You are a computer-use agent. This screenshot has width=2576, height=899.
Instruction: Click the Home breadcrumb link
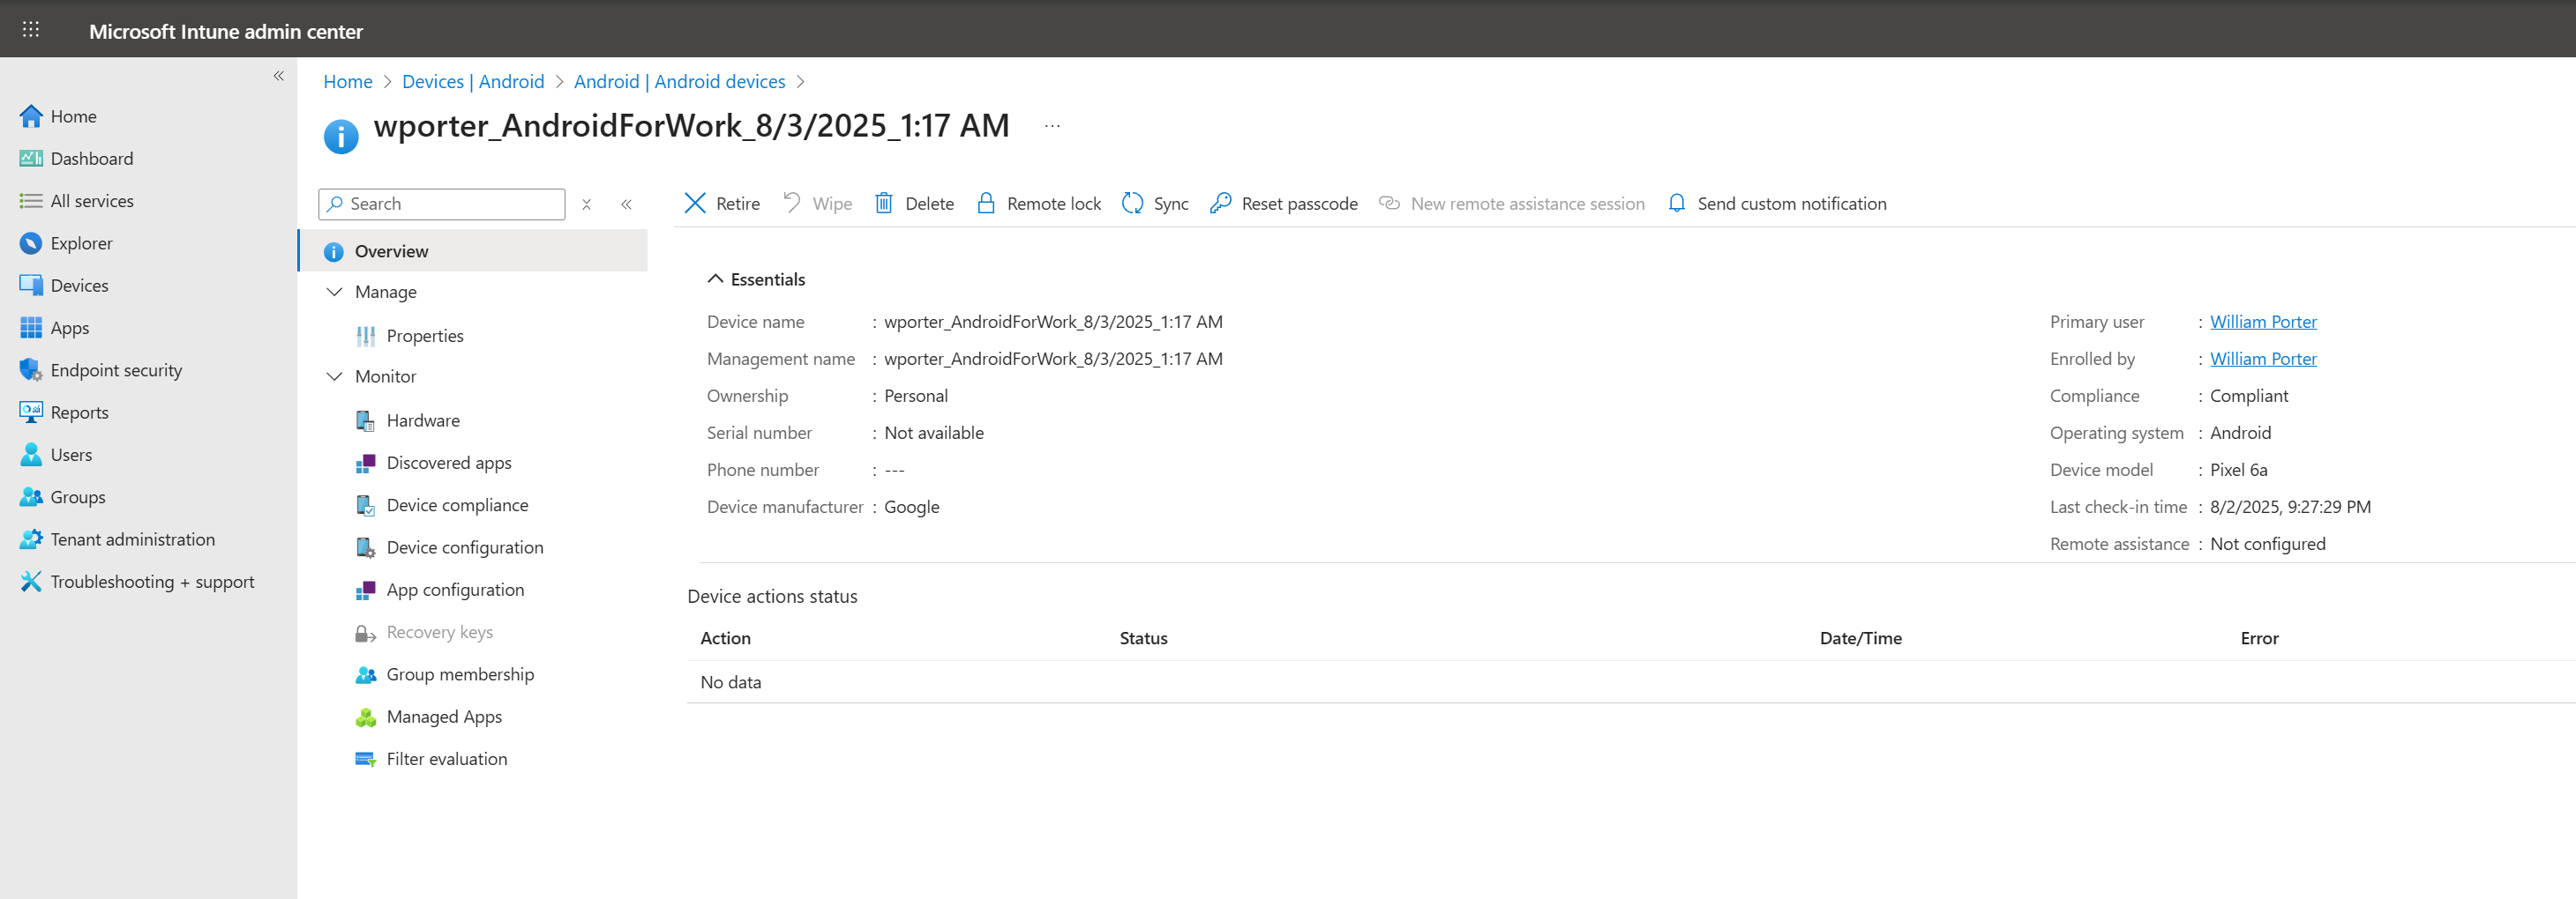(348, 81)
